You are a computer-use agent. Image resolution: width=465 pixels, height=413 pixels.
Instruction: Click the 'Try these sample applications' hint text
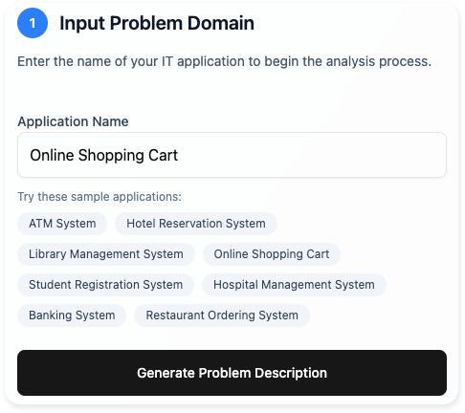tap(100, 197)
